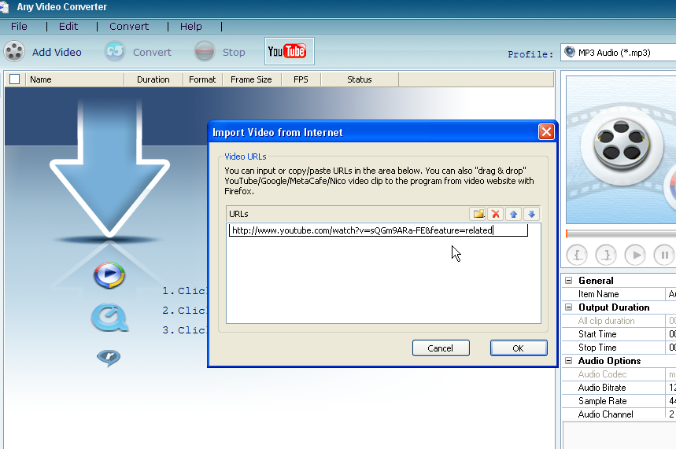Screen dimensions: 676x449
Task: Click the add URL folder icon
Action: pyautogui.click(x=478, y=214)
